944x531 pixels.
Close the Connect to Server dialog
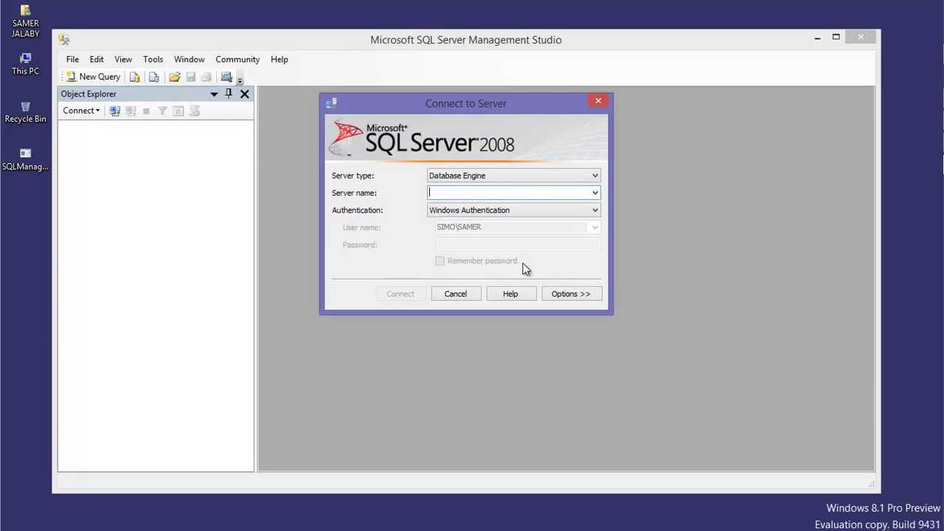[598, 100]
